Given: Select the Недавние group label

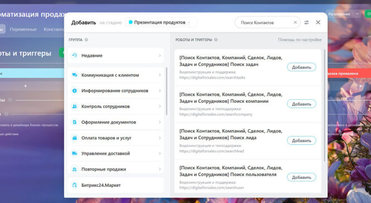Looking at the screenshot, I should 92,56.
